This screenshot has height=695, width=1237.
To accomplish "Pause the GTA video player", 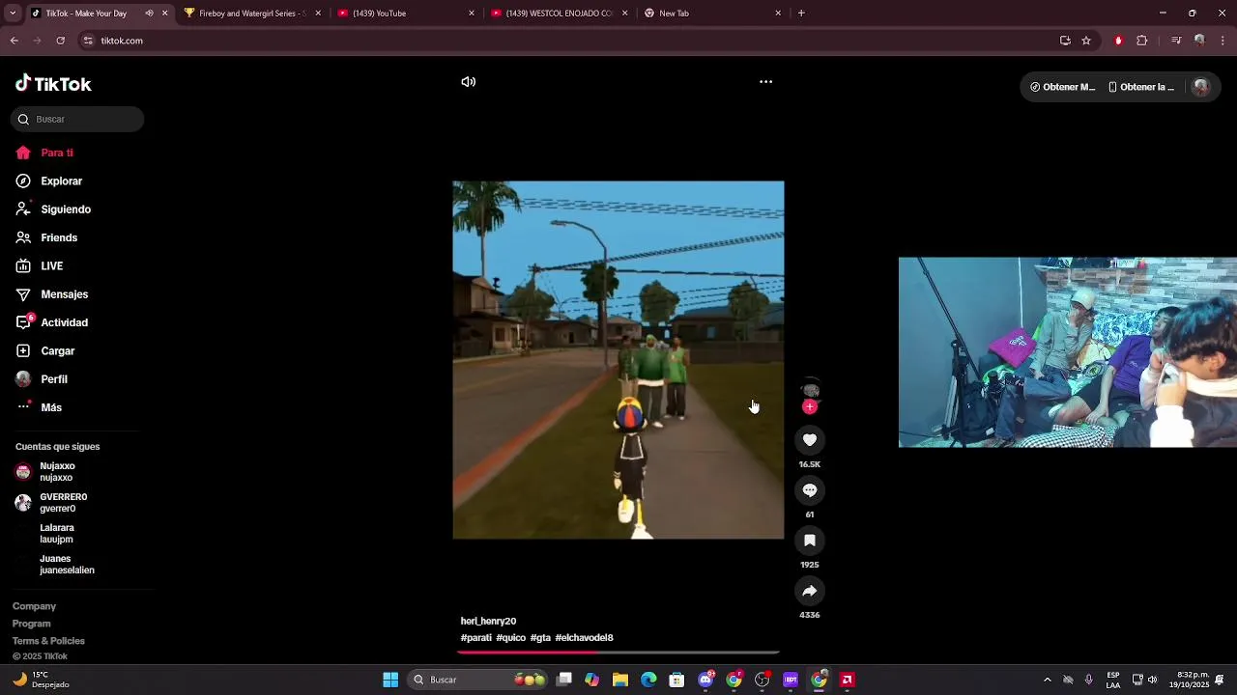I will (618, 360).
